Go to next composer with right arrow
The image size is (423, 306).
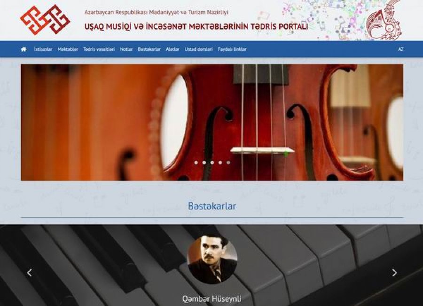394,273
